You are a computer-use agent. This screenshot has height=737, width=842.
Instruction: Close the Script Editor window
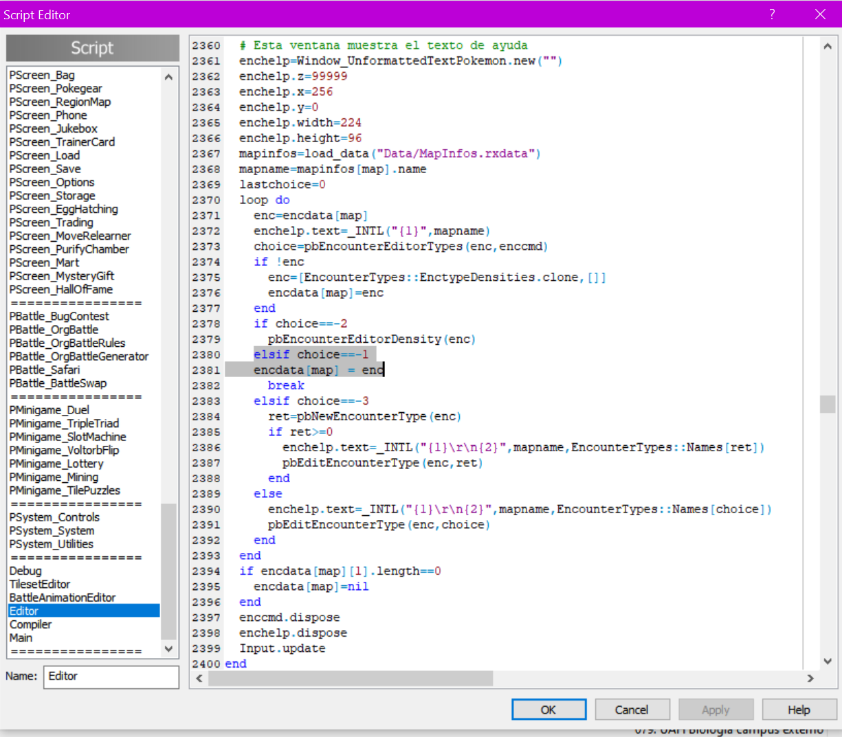point(820,14)
